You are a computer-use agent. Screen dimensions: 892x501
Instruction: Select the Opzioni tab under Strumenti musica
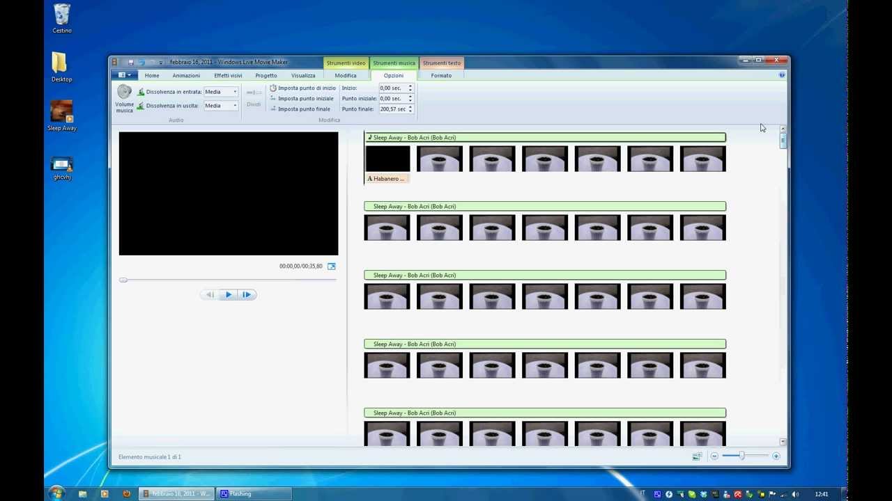[x=393, y=75]
